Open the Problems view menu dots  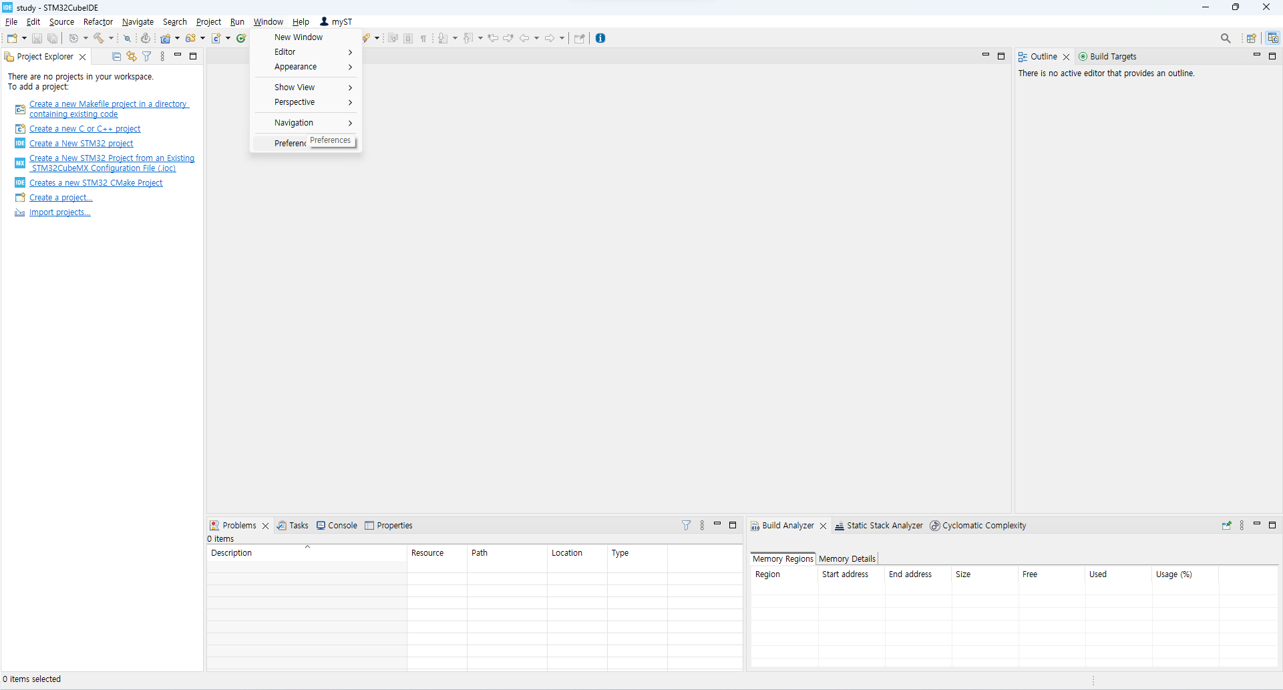coord(702,526)
